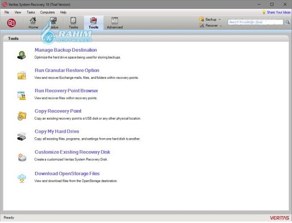Open the Tasks menu in menu bar
The height and width of the screenshot is (223, 292).
(x=31, y=12)
